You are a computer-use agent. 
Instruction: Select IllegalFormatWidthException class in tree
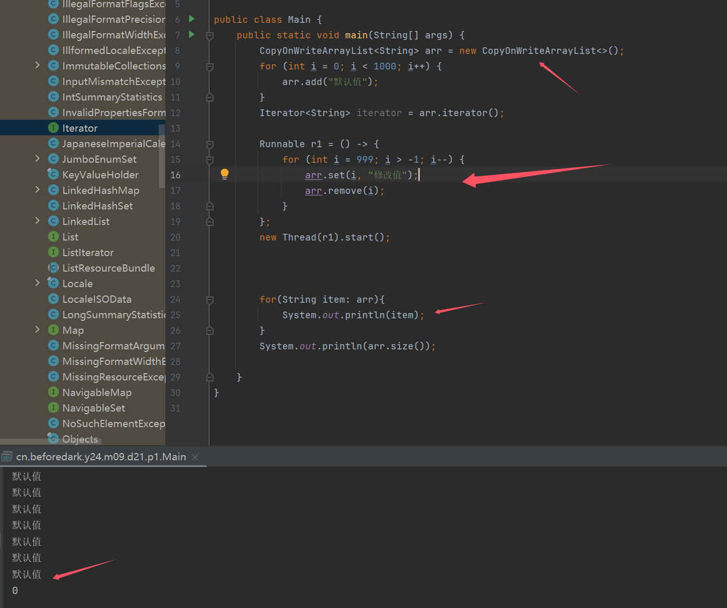point(114,35)
